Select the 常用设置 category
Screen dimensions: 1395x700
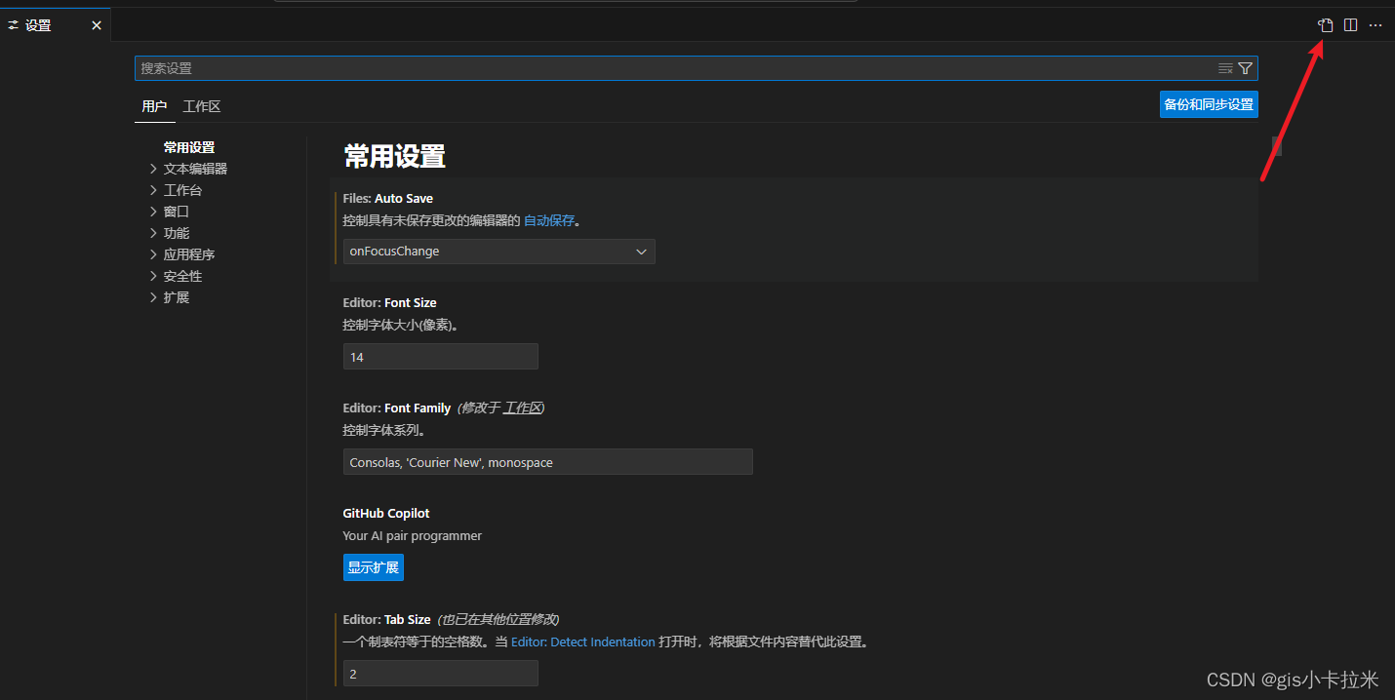point(188,146)
